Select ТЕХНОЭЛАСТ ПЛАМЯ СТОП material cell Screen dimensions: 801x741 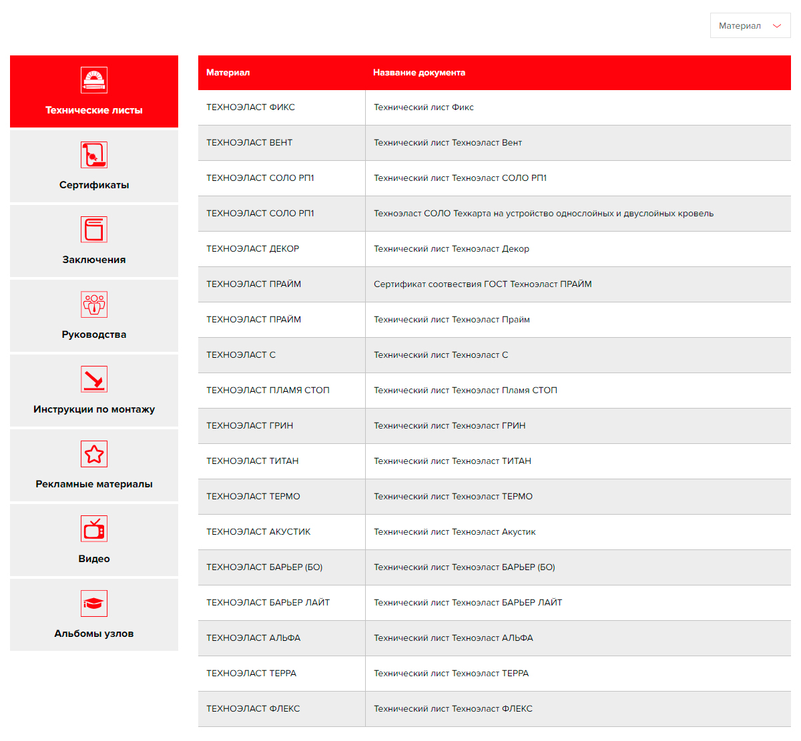coord(282,391)
